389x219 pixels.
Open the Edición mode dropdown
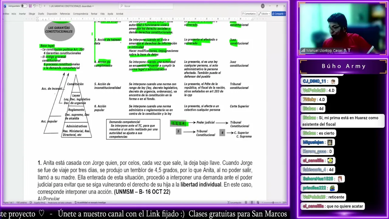click(264, 14)
